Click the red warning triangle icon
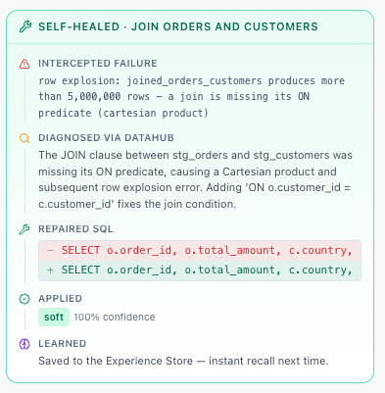 [x=24, y=64]
